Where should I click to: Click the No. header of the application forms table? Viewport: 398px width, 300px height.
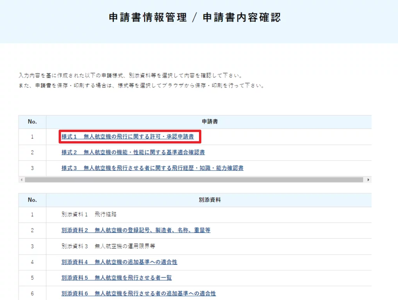click(32, 121)
